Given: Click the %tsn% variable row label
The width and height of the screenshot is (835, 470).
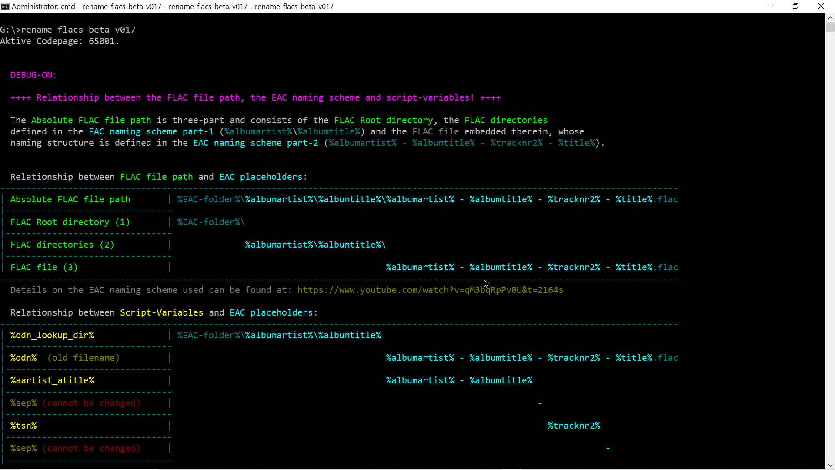Looking at the screenshot, I should click(x=23, y=426).
